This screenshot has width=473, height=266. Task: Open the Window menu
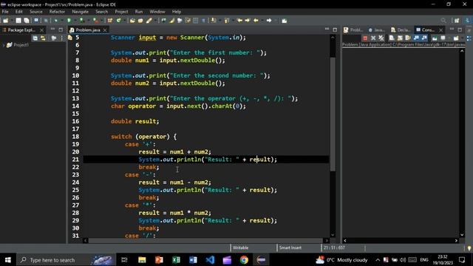tap(157, 12)
